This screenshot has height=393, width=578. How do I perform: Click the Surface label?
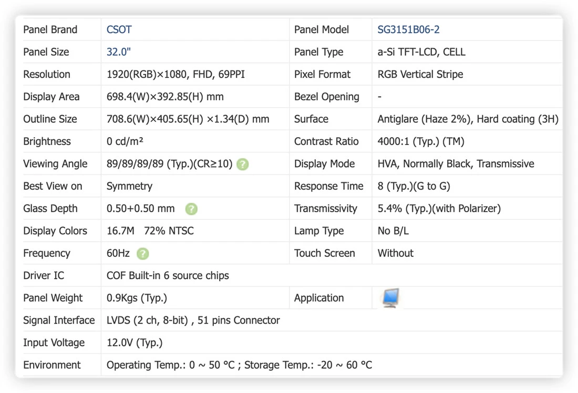point(311,119)
